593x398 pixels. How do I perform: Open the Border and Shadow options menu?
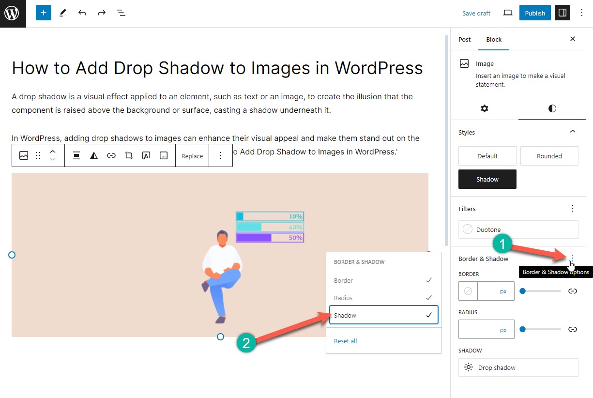pyautogui.click(x=573, y=258)
